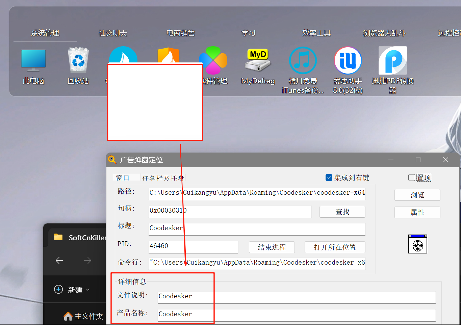This screenshot has height=325, width=461.
Task: Enable the 置顶 always-on-top checkbox
Action: point(411,178)
